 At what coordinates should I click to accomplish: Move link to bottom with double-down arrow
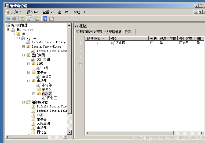click(x=80, y=65)
